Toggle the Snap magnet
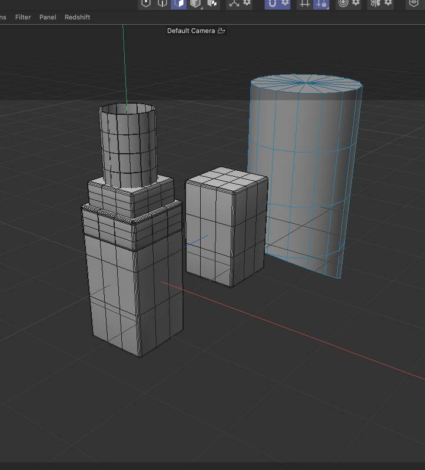The image size is (425, 470). (x=272, y=4)
